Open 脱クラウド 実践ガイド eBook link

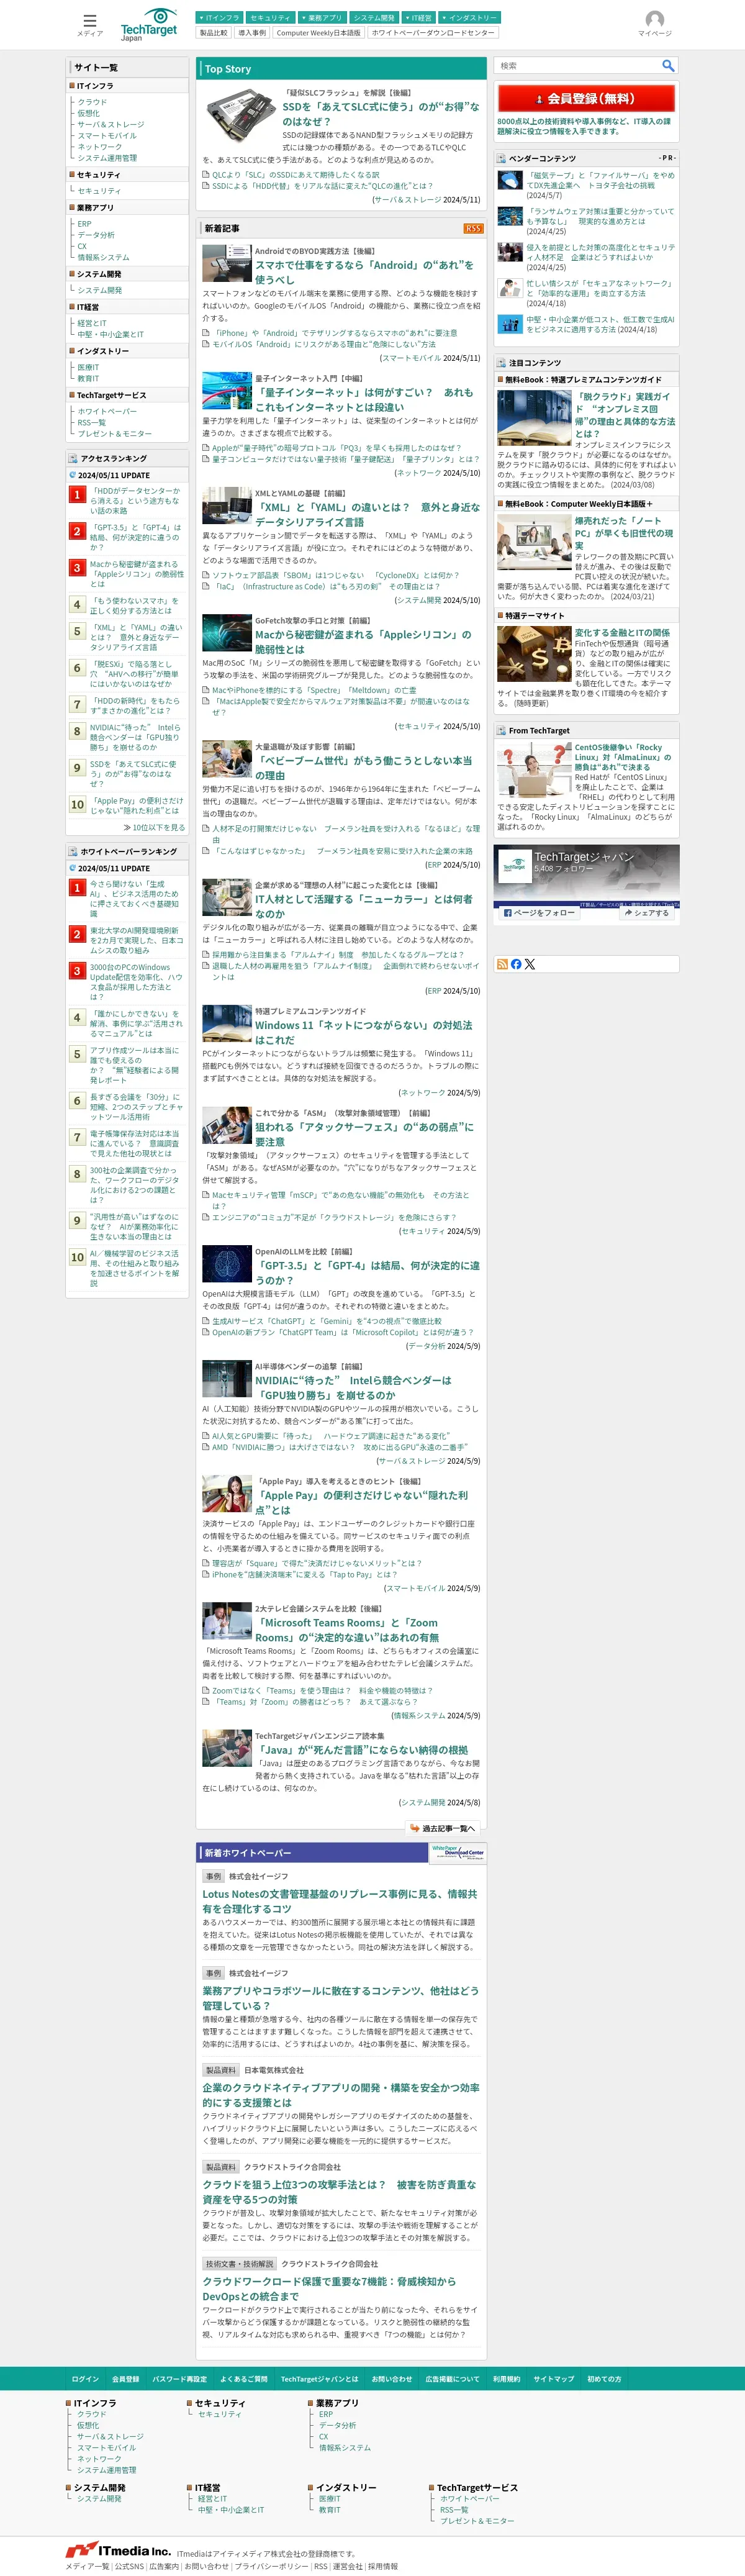[x=625, y=415]
